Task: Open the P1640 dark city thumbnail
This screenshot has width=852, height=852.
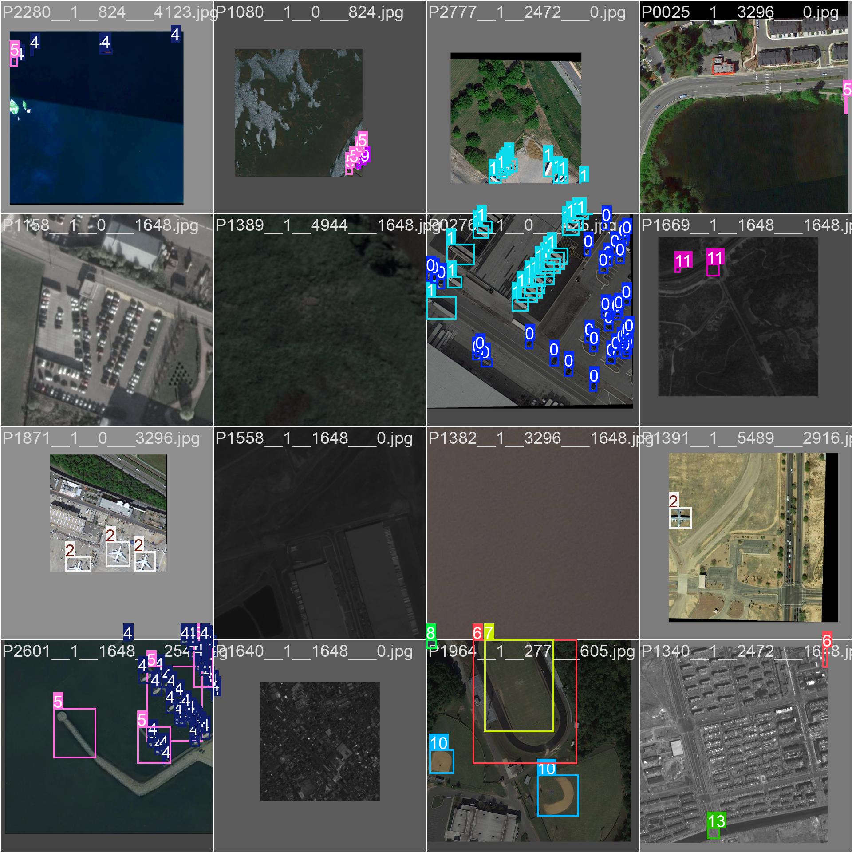Action: 319,741
